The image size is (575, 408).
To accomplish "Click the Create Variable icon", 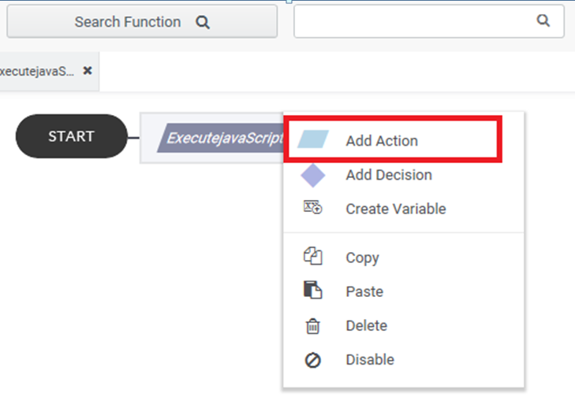I will (313, 207).
